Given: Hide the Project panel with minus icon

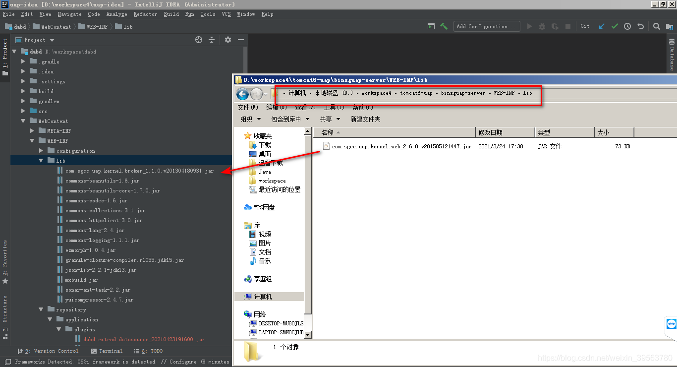Looking at the screenshot, I should coord(241,40).
